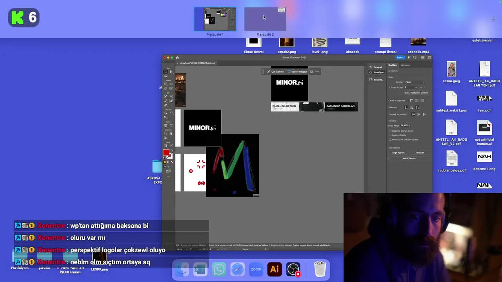The image size is (502, 282).
Task: Toggle first Yapışma Seçenekleri snap option
Action: click(x=413, y=114)
